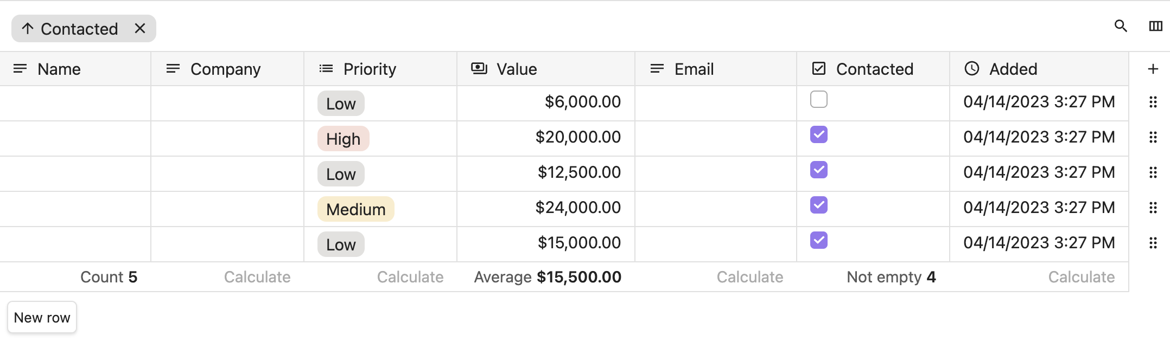Add a new column with plus icon
Screen dimensions: 1170x361
[1153, 69]
